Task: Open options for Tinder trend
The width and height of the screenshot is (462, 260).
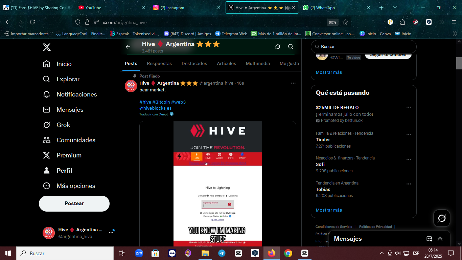Action: click(409, 134)
